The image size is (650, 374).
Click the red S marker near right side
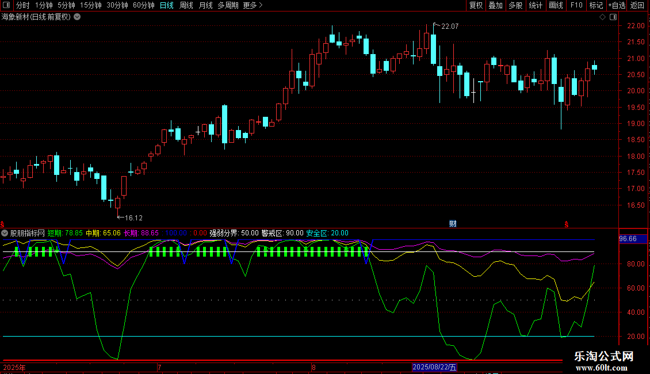(x=566, y=224)
